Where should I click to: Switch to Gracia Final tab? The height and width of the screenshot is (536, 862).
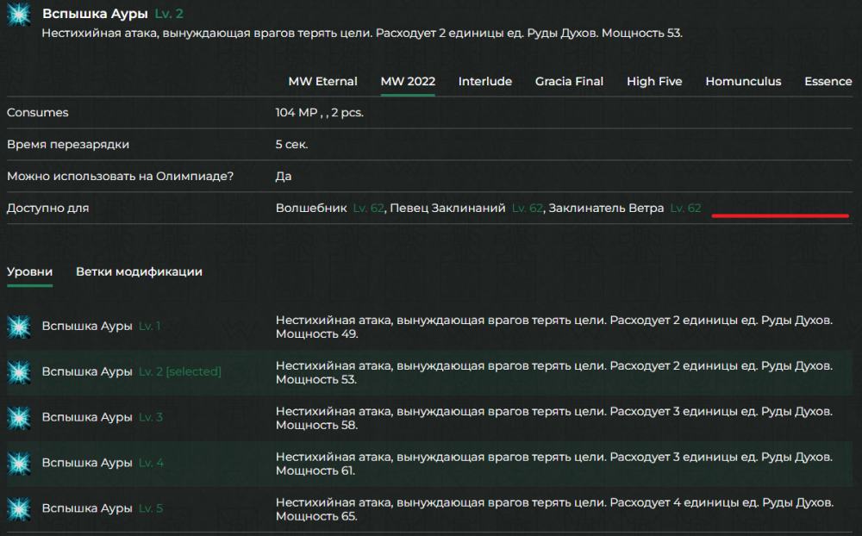pyautogui.click(x=569, y=82)
